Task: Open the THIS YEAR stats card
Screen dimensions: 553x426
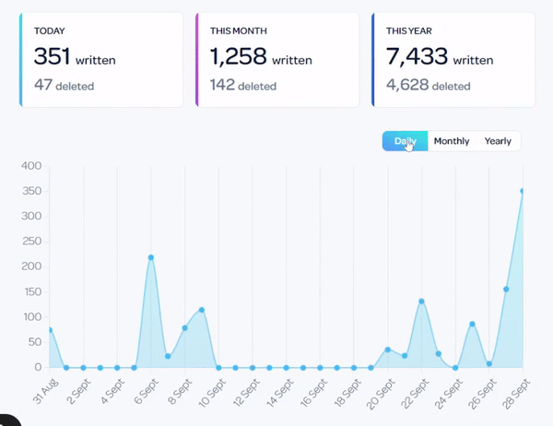Action: coord(453,60)
